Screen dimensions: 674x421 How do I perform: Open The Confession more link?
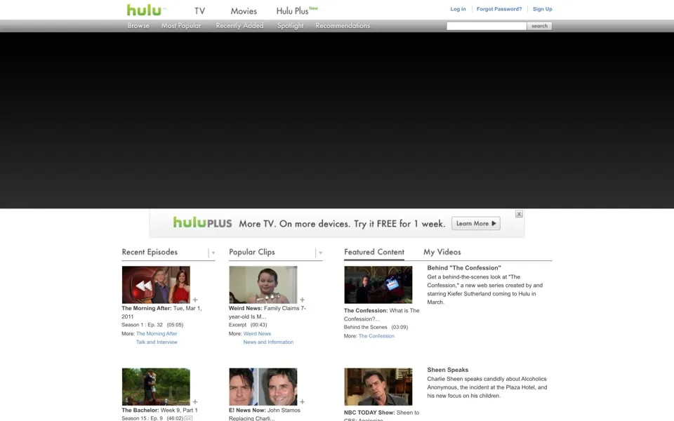point(376,336)
